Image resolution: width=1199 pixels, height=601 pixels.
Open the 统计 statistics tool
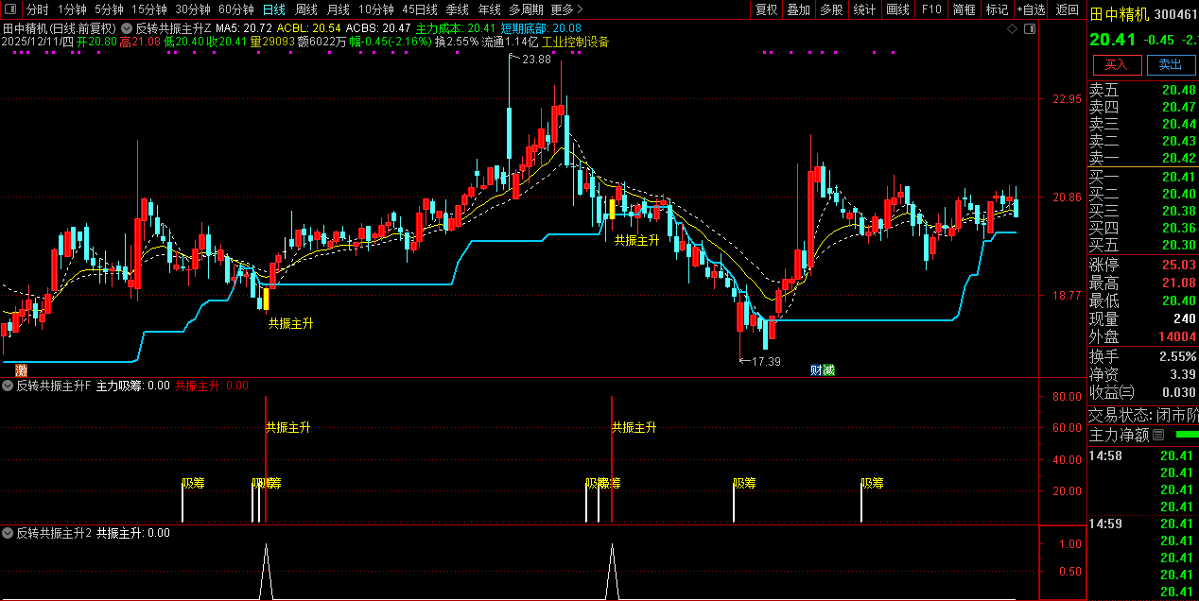pos(864,9)
